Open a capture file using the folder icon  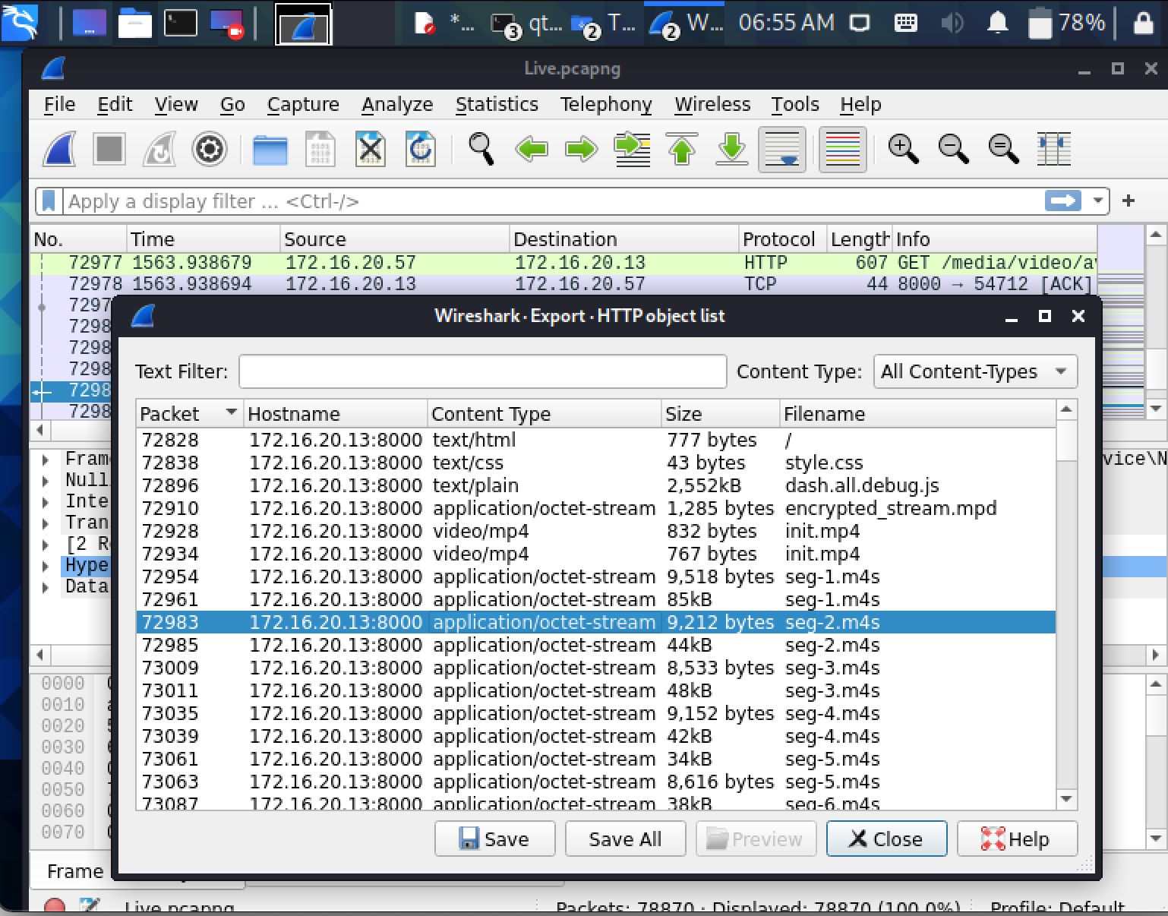tap(270, 149)
